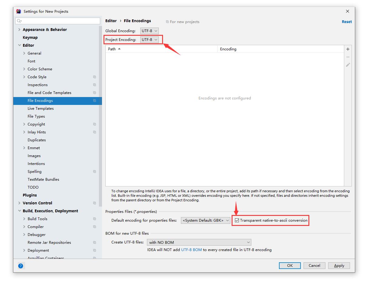
Task: Open the Images settings page
Action: [x=34, y=156]
